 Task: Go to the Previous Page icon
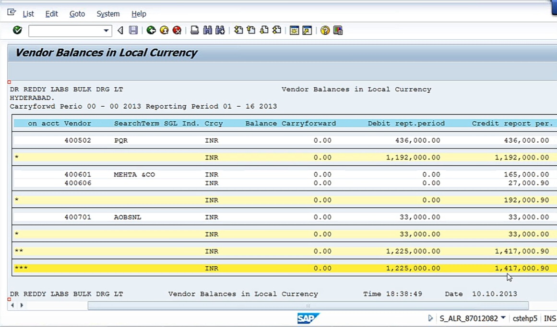click(x=251, y=31)
